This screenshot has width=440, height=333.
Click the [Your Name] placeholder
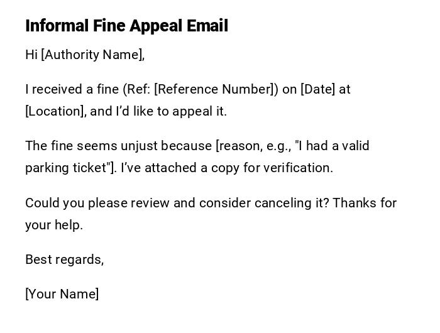pyautogui.click(x=62, y=294)
